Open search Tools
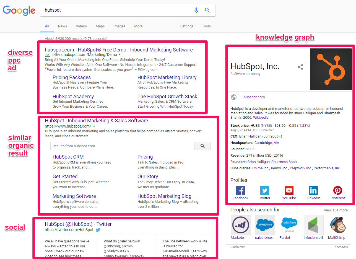 (x=206, y=26)
